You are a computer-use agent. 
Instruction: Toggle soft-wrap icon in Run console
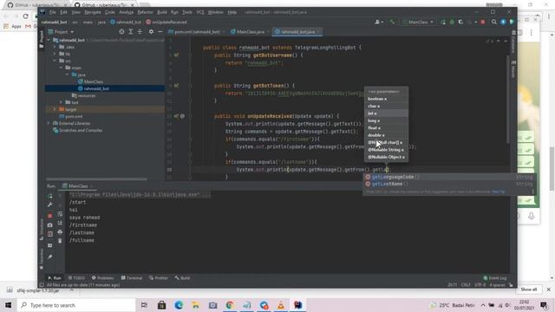[x=60, y=214]
